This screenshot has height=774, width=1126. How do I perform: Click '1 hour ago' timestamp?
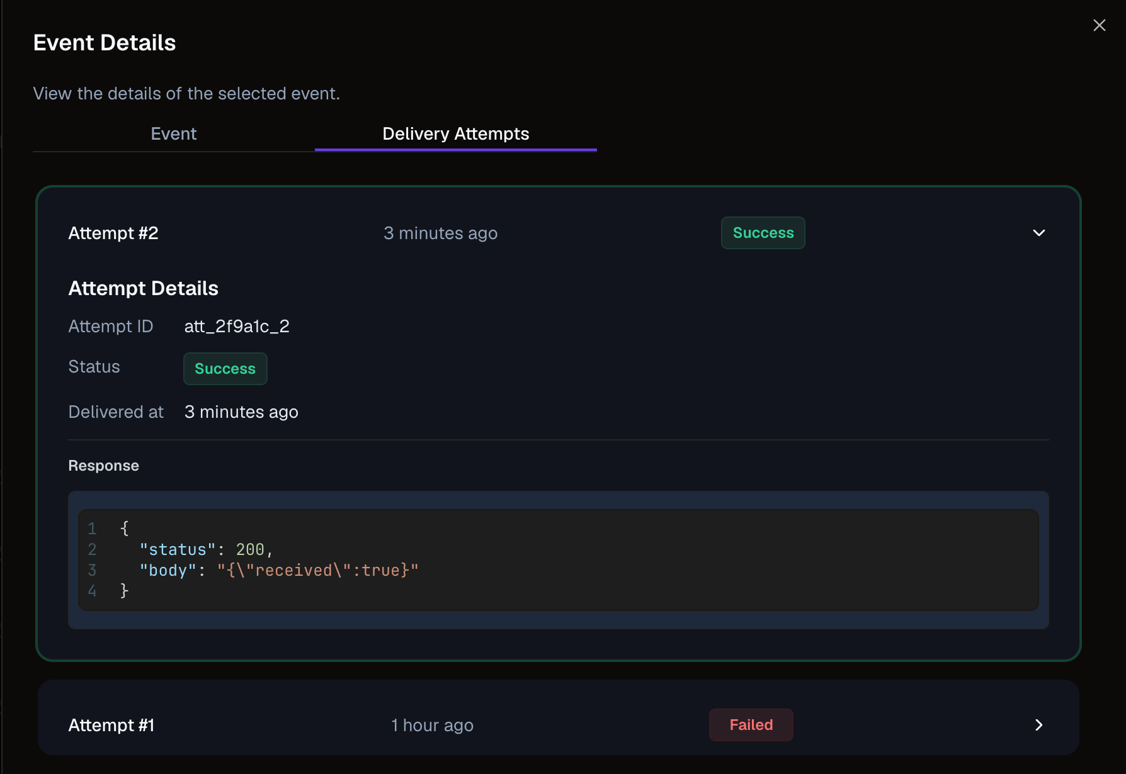point(433,725)
